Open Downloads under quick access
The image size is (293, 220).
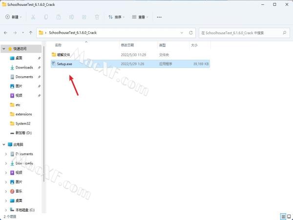pyautogui.click(x=24, y=67)
